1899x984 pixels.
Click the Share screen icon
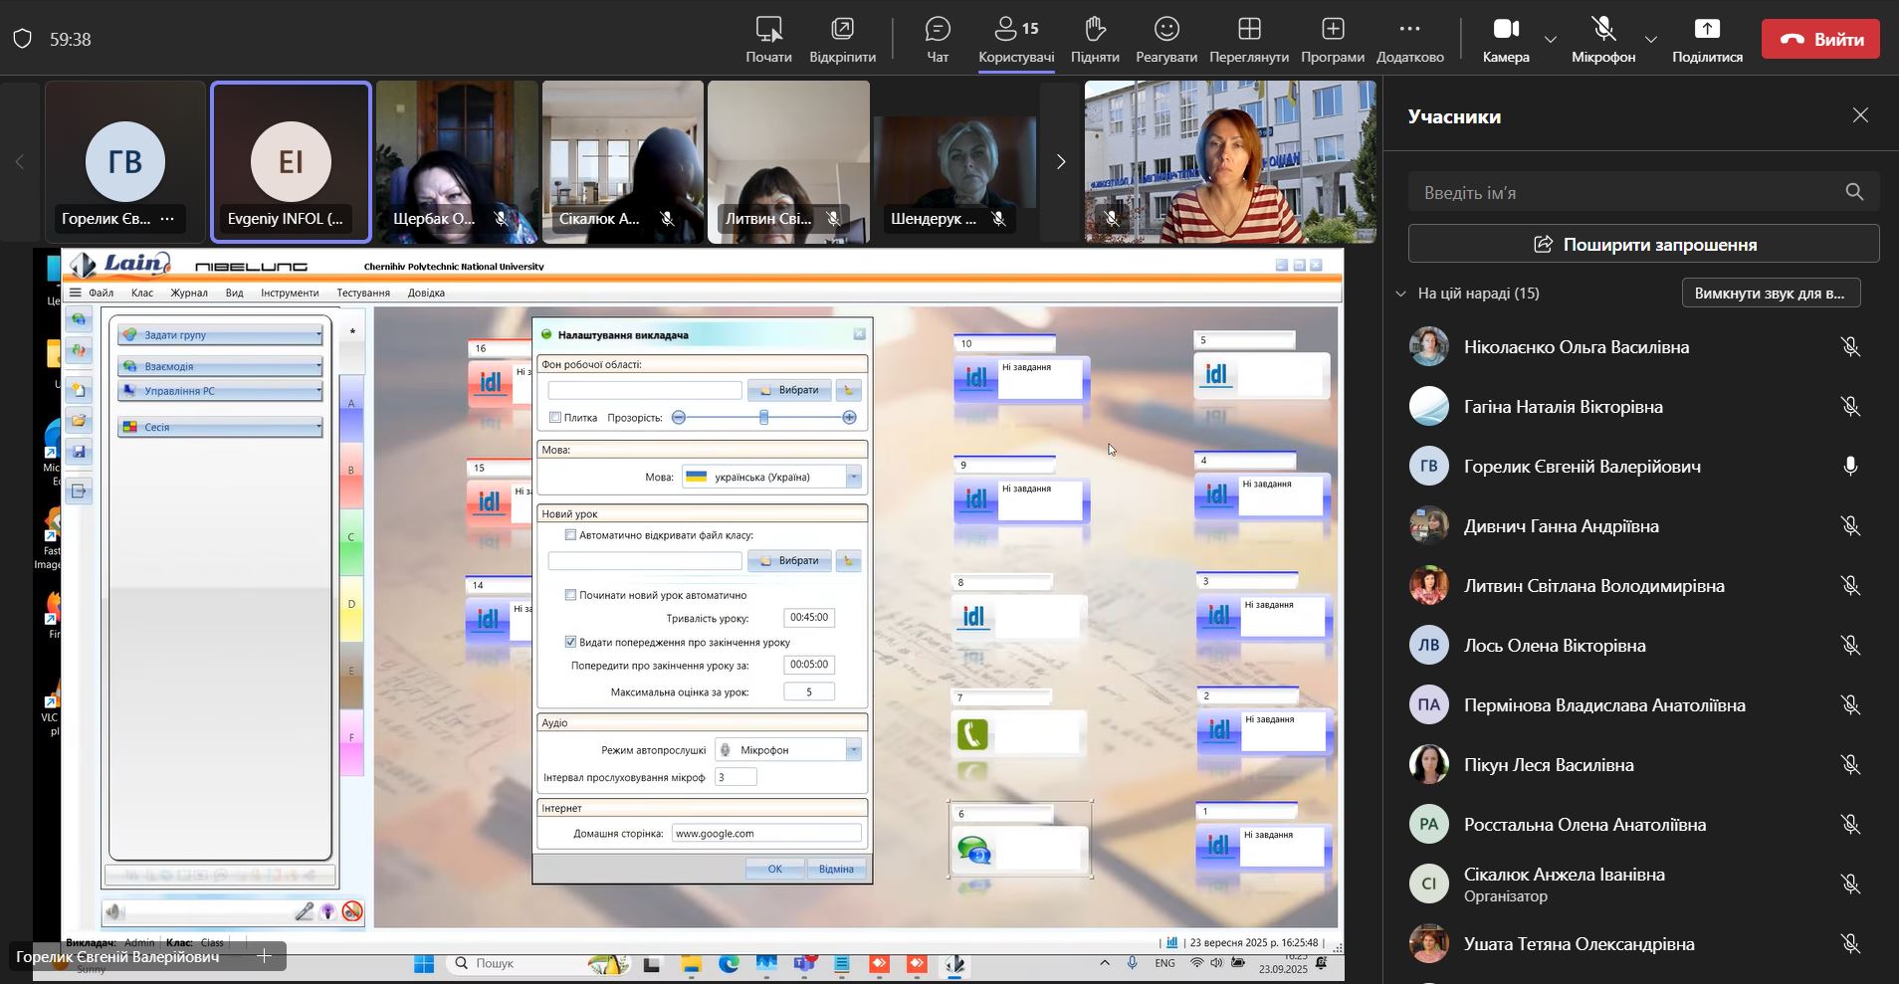coord(1707,30)
